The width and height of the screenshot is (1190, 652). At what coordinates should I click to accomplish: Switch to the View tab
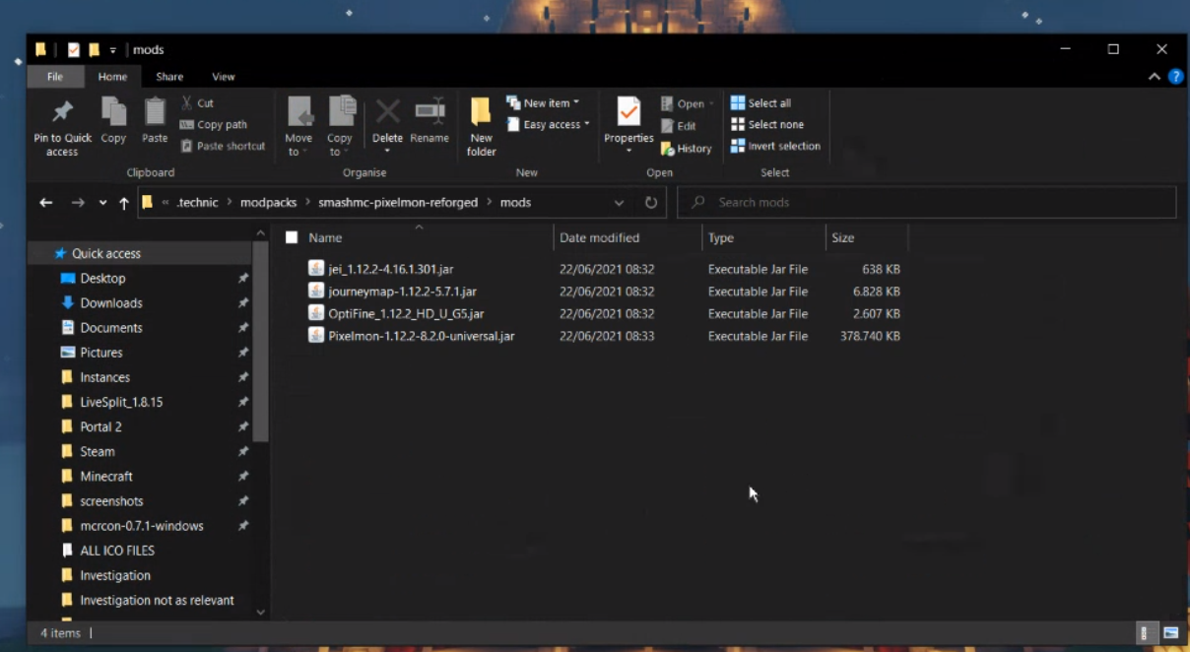(x=224, y=76)
